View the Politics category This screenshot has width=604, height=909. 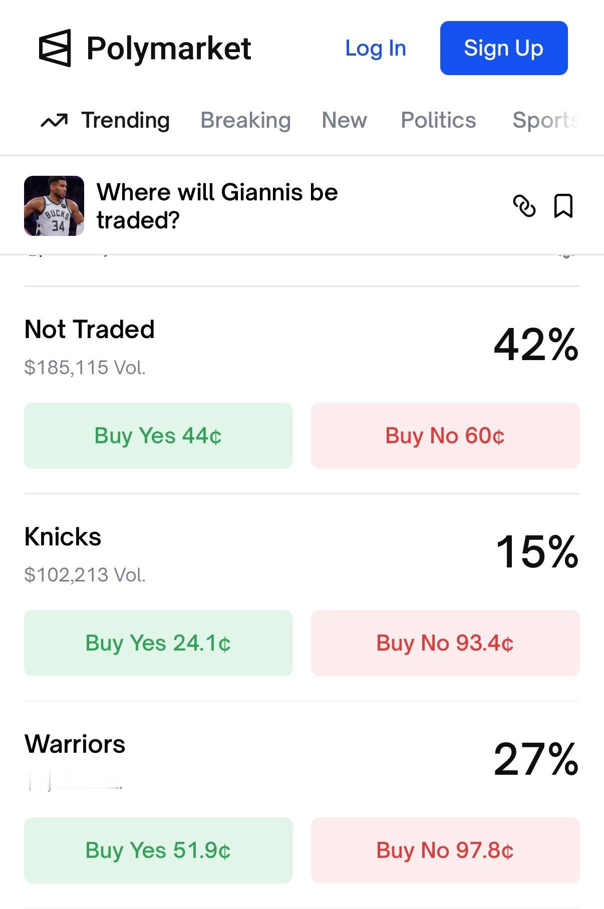point(438,120)
